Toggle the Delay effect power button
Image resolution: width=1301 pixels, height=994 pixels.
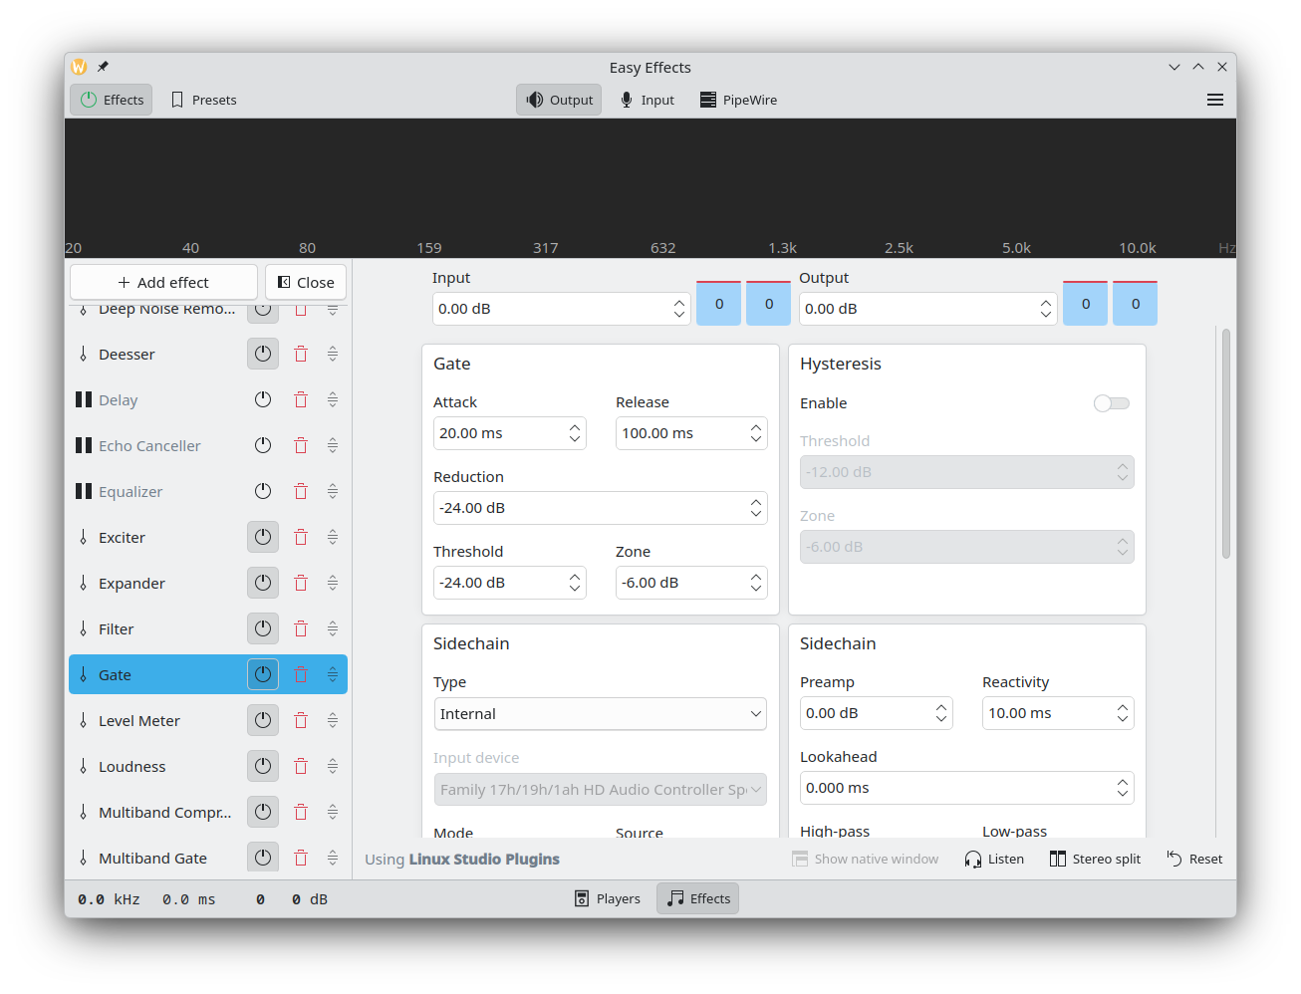263,400
